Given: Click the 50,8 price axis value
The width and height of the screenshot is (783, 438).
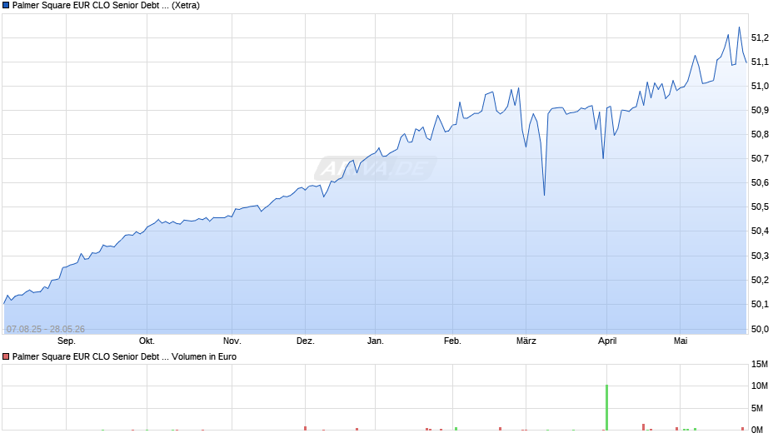Looking at the screenshot, I should pyautogui.click(x=760, y=134).
